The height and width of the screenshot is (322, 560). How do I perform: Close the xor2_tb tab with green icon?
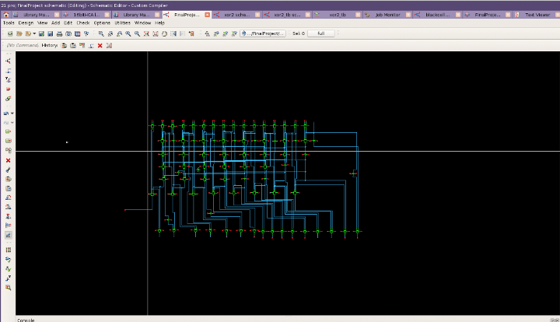(358, 15)
